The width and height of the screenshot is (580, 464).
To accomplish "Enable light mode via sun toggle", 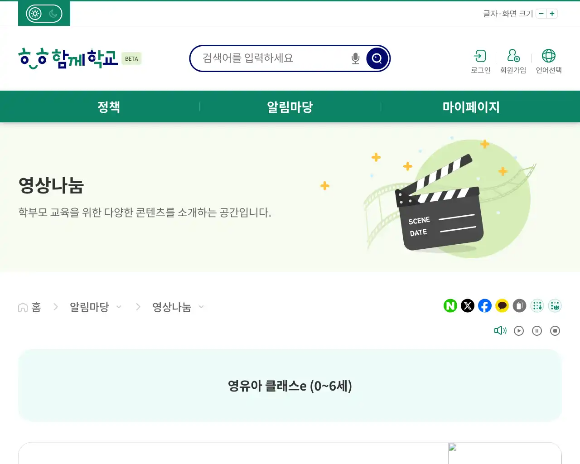I will [x=34, y=13].
